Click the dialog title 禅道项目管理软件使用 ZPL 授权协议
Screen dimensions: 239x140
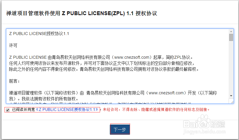[x=82, y=13]
